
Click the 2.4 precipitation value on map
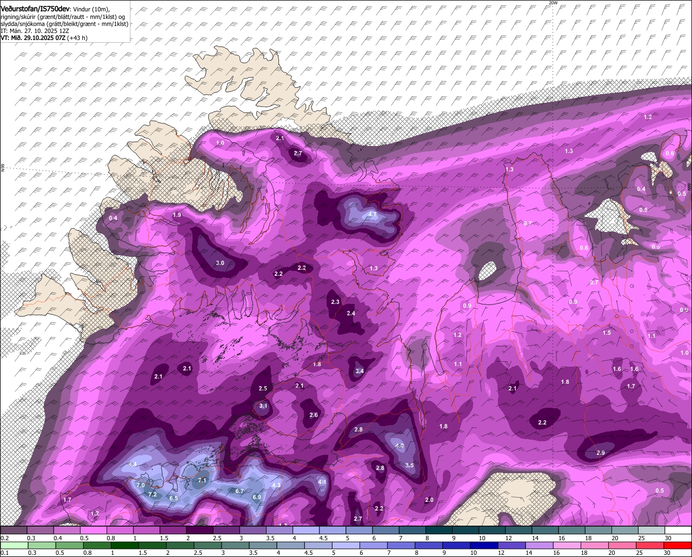[351, 314]
